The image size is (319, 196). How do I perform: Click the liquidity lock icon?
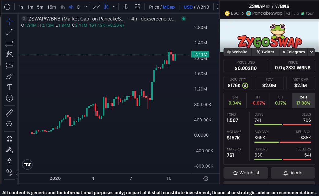pyautogui.click(x=245, y=86)
